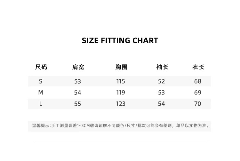Select the 70 garment length value

point(198,104)
